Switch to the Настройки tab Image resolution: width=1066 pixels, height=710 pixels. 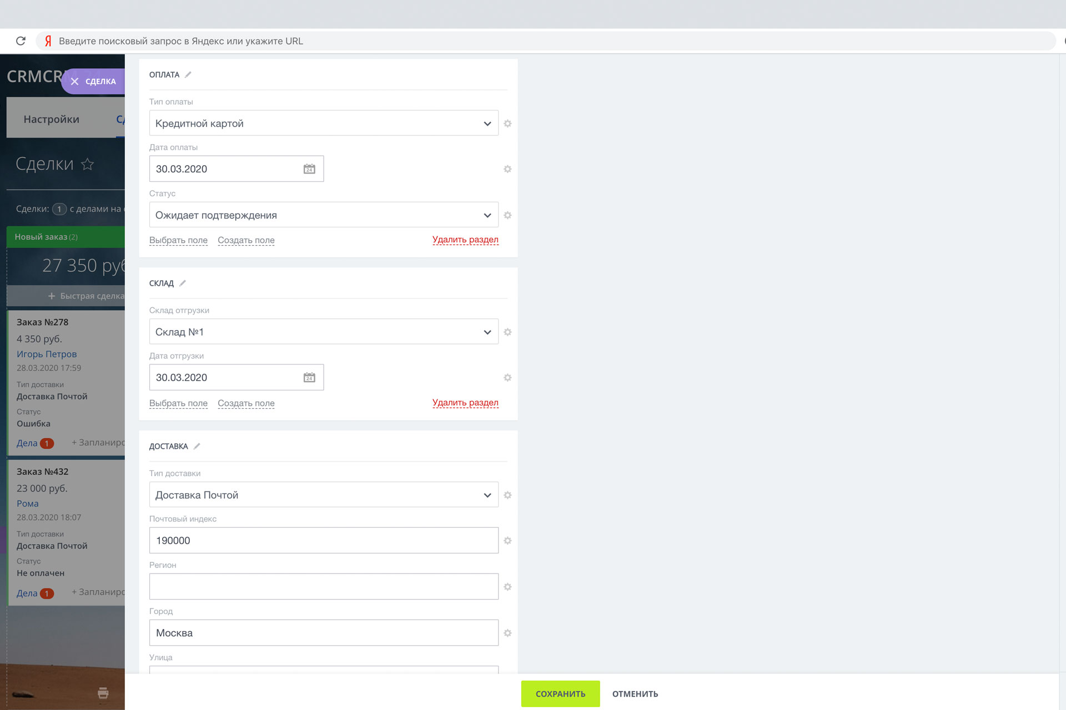point(52,119)
